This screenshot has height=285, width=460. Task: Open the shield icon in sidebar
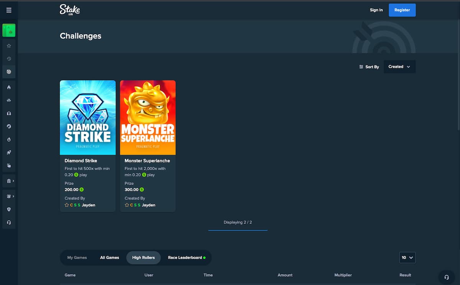pyautogui.click(x=9, y=210)
